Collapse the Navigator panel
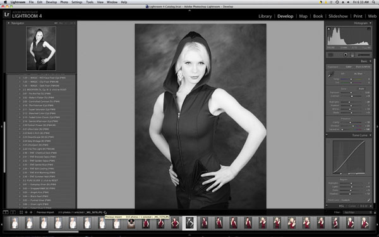 [8, 23]
